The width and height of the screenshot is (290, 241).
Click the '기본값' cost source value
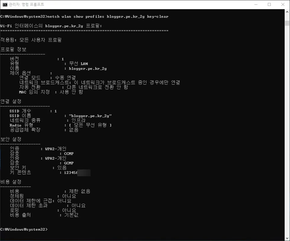[71, 215]
